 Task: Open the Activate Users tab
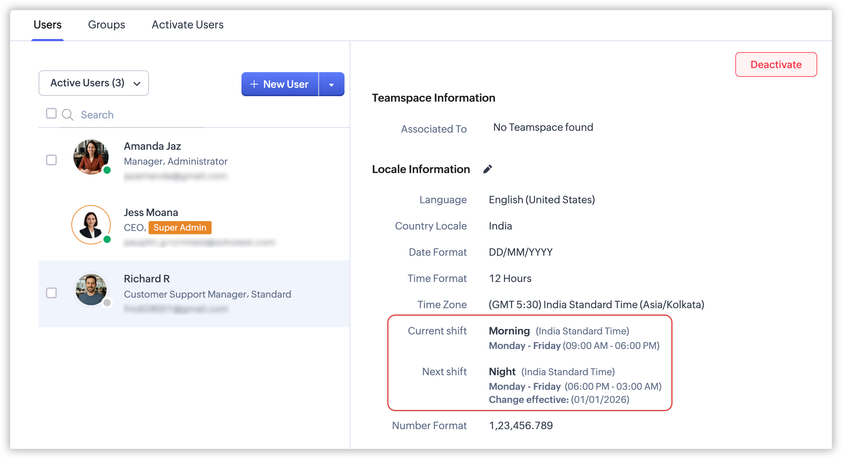click(x=188, y=25)
